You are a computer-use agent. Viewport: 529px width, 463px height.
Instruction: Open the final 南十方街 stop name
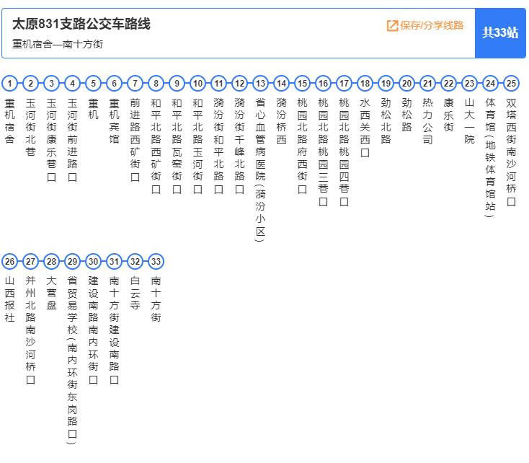click(x=156, y=299)
